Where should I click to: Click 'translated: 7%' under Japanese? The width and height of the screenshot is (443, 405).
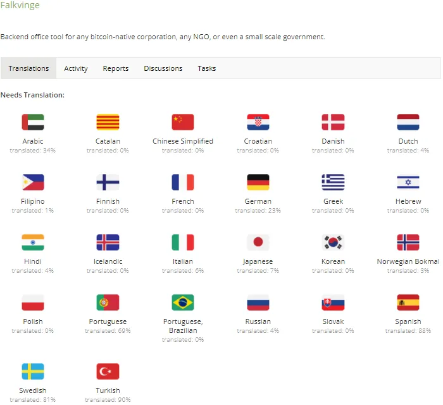[258, 271]
